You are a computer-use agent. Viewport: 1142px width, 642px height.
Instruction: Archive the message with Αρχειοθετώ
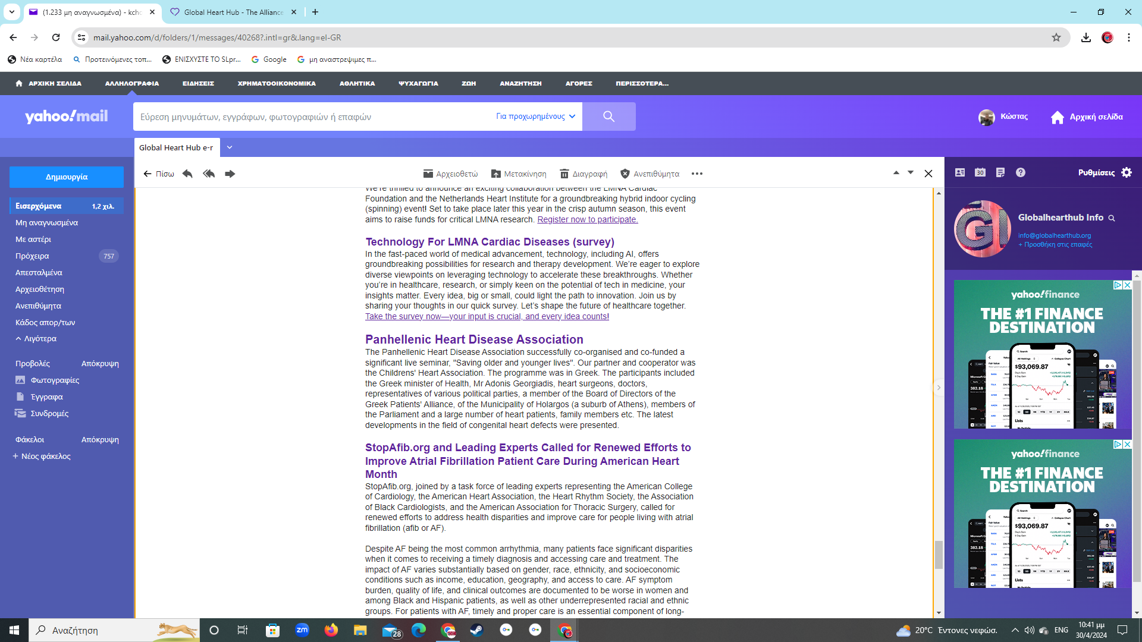coord(450,174)
